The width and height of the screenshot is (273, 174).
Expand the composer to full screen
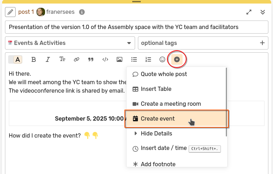point(249,12)
